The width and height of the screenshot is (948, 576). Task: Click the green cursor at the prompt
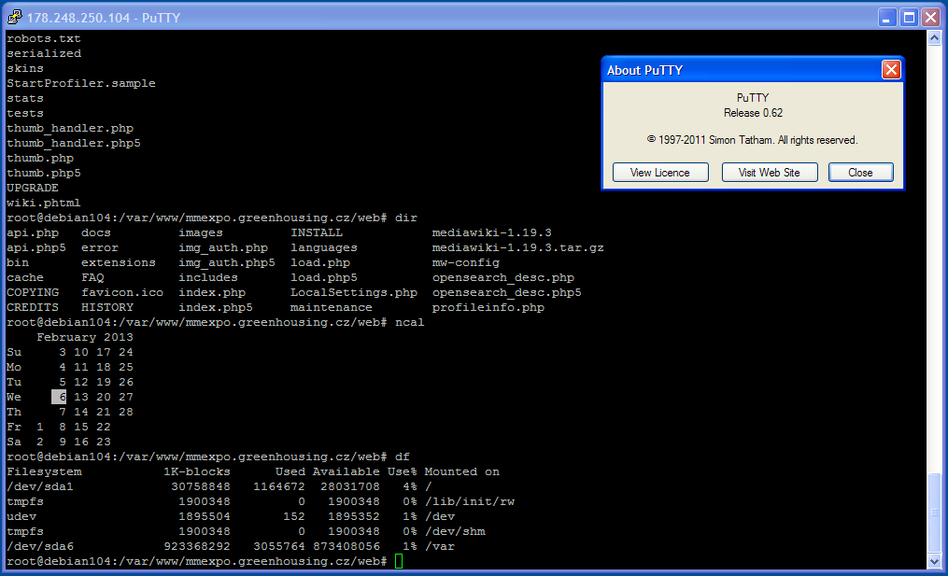[x=399, y=561]
